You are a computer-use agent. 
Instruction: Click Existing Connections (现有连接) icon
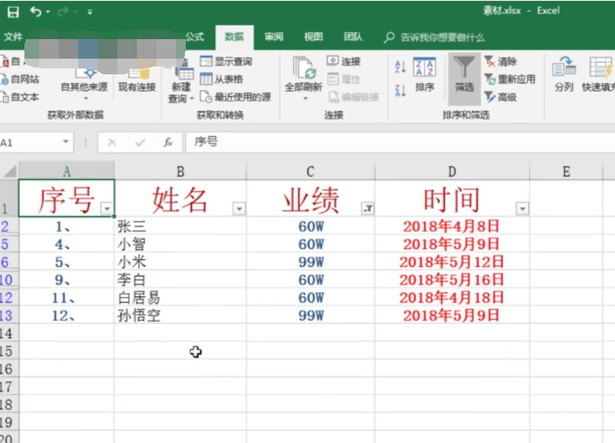(137, 74)
